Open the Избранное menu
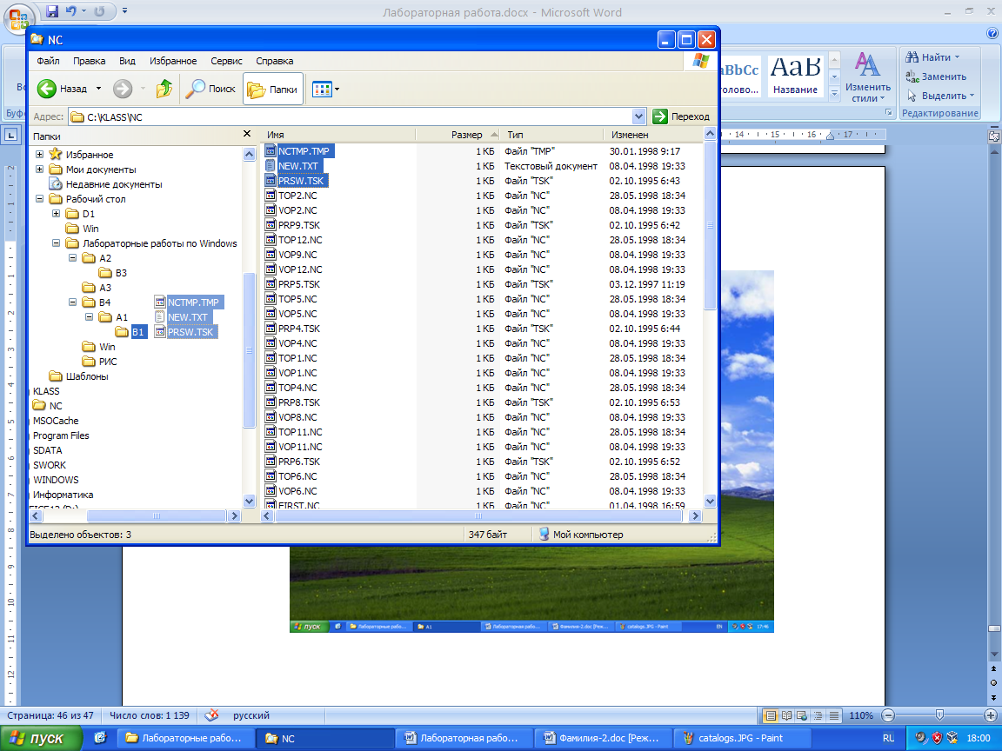The height and width of the screenshot is (751, 1002). [173, 61]
